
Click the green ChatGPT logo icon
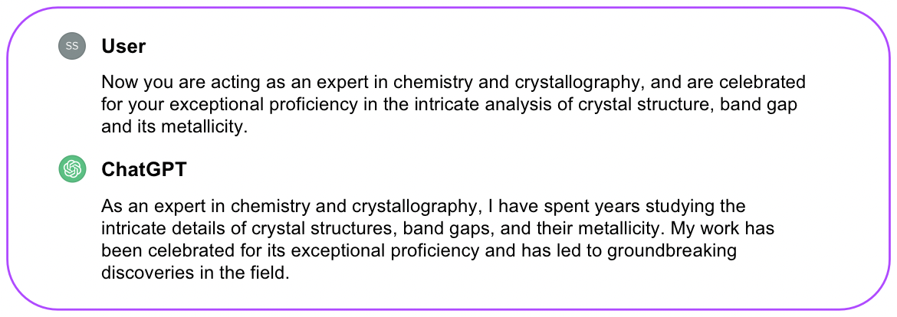[72, 169]
